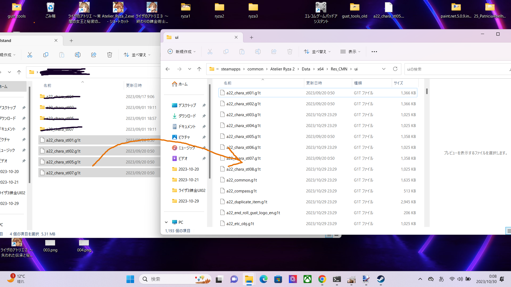Expand the address bar history dropdown

[384, 69]
